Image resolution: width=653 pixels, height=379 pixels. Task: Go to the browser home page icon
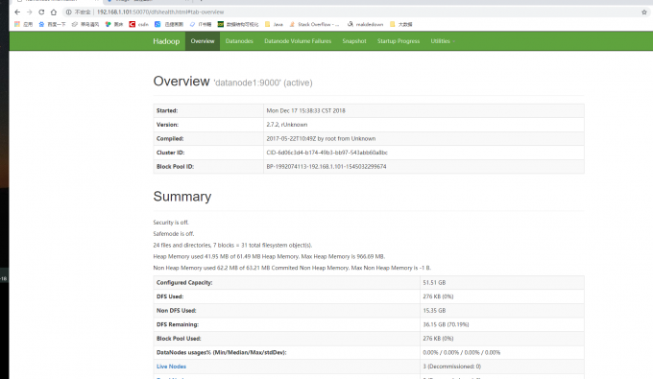point(54,12)
